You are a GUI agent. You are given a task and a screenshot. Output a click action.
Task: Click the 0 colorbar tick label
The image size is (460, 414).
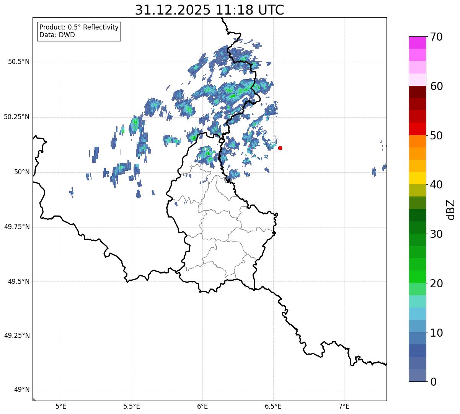tap(433, 382)
